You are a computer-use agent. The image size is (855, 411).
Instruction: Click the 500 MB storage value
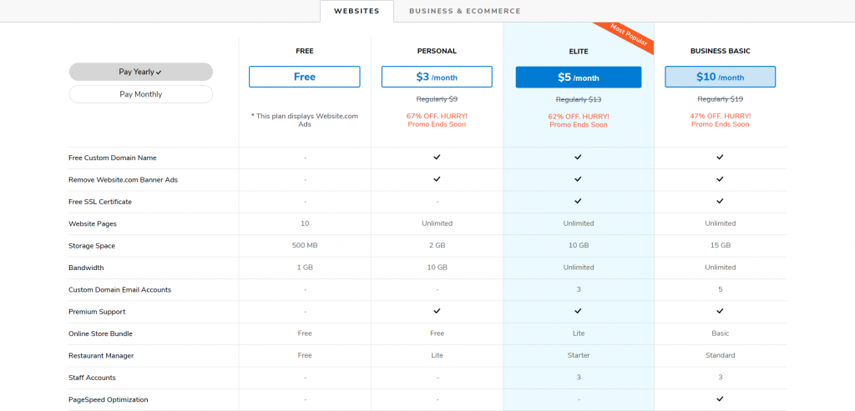click(305, 245)
